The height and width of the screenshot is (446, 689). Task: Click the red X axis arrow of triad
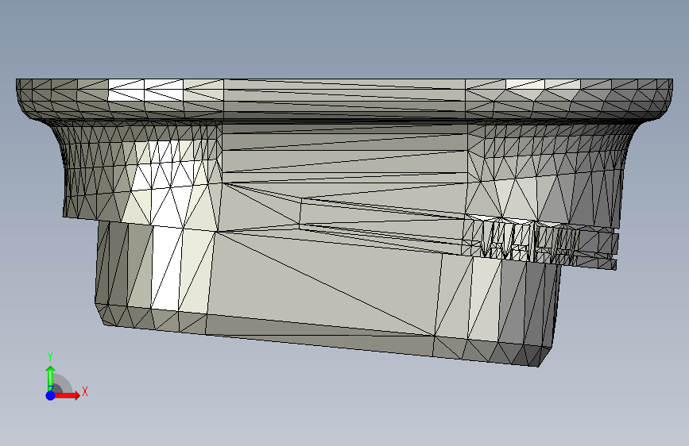tap(68, 395)
